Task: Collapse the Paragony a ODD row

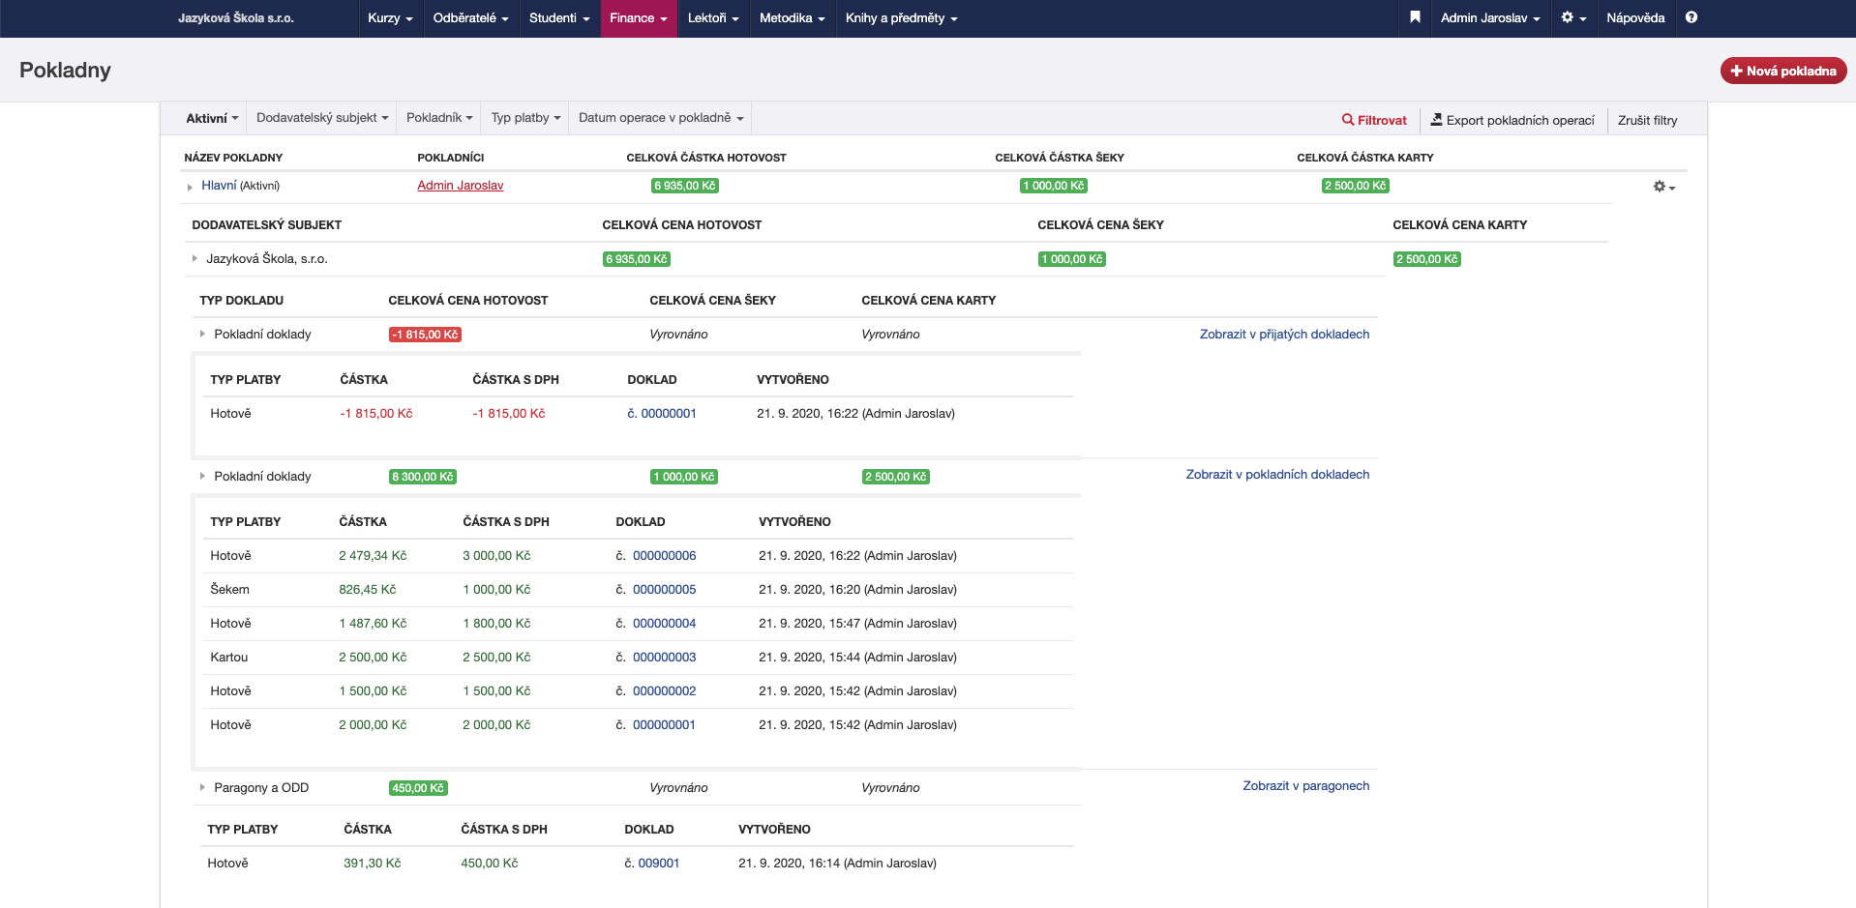Action: pyautogui.click(x=202, y=787)
